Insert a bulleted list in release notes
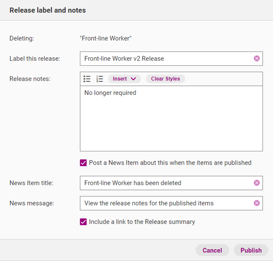This screenshot has width=273, height=261. [87, 79]
